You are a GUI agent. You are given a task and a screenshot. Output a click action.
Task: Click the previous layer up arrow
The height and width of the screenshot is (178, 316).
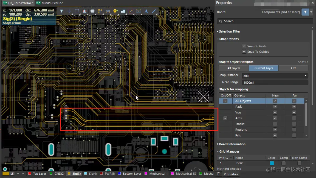[x=18, y=174]
